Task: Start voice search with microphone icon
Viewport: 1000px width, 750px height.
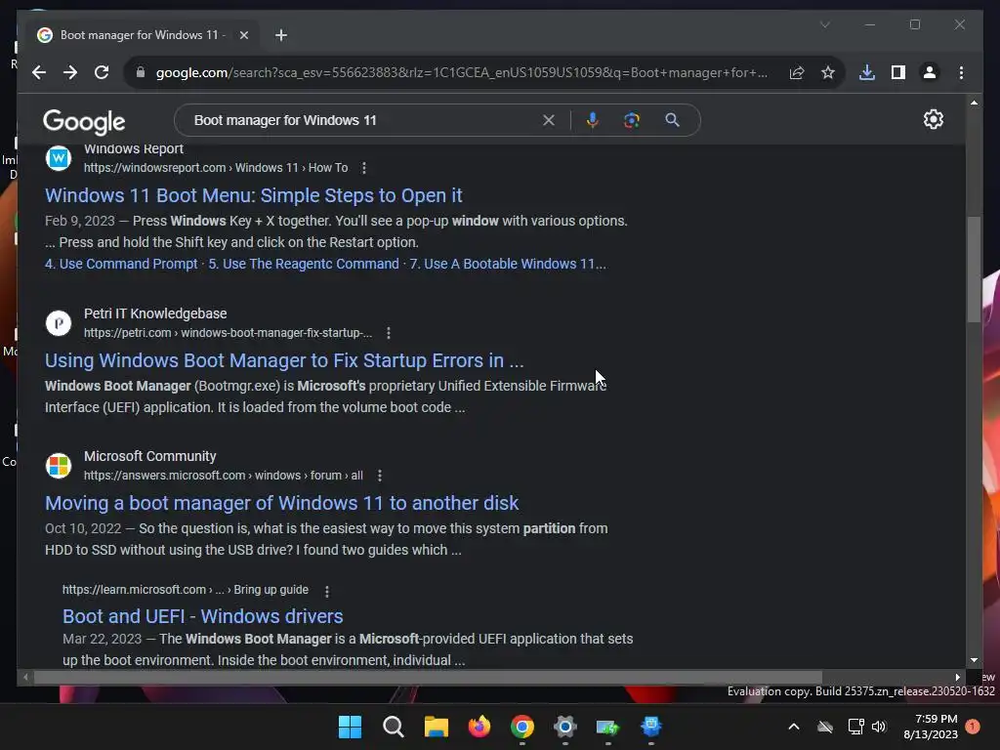Action: [x=593, y=120]
